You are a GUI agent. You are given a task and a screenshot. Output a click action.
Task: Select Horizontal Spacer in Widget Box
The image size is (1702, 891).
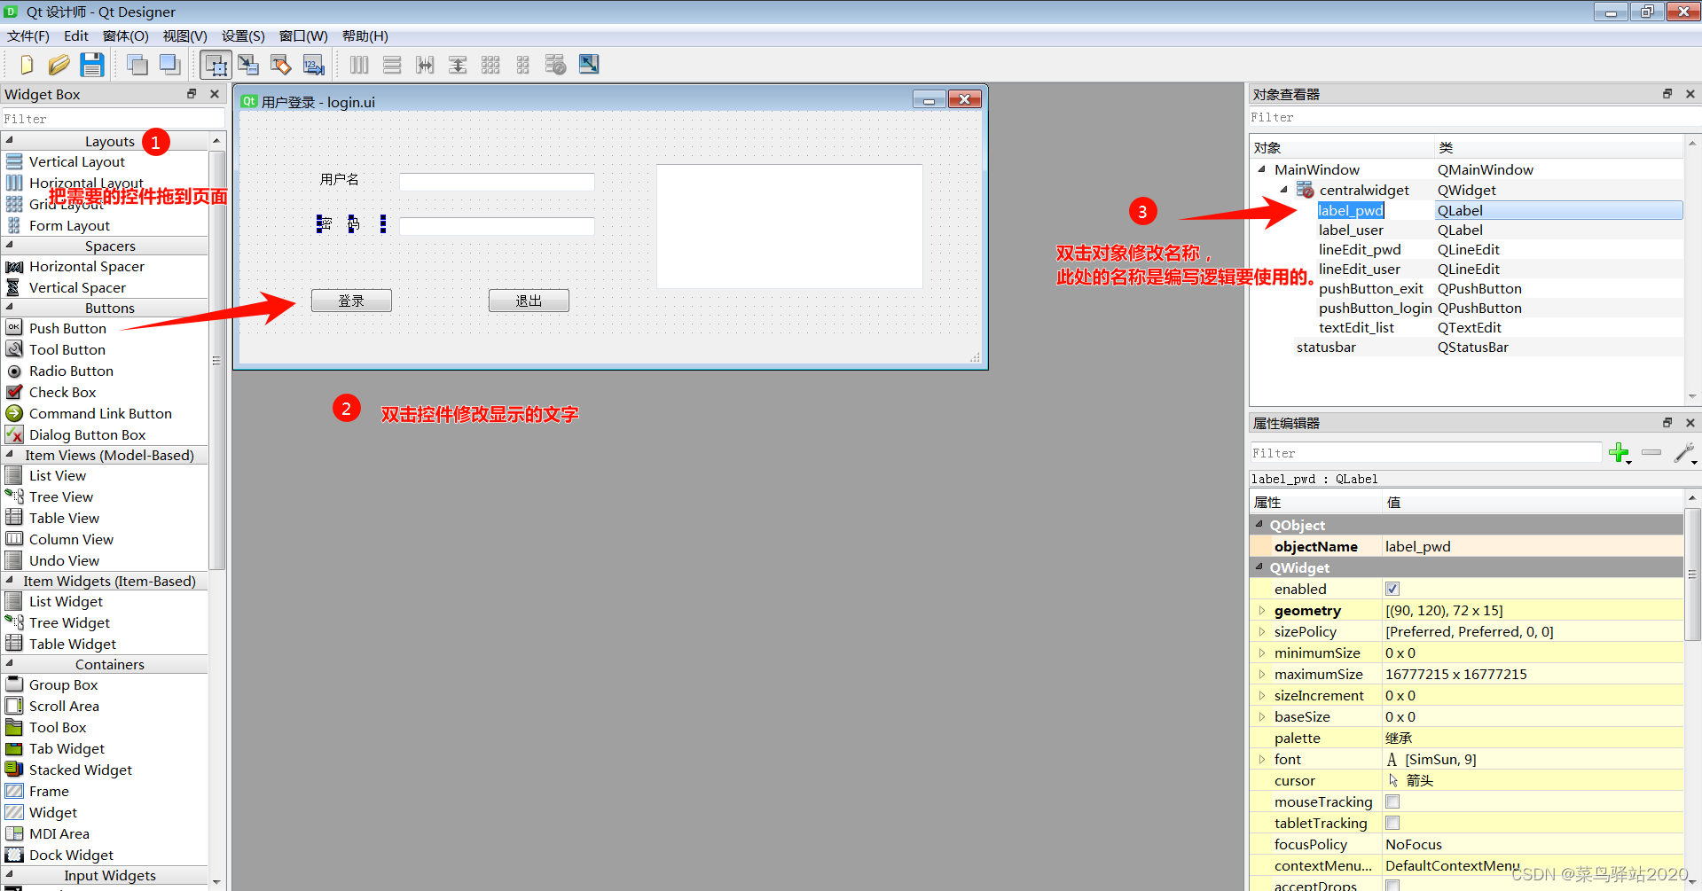[x=86, y=266]
